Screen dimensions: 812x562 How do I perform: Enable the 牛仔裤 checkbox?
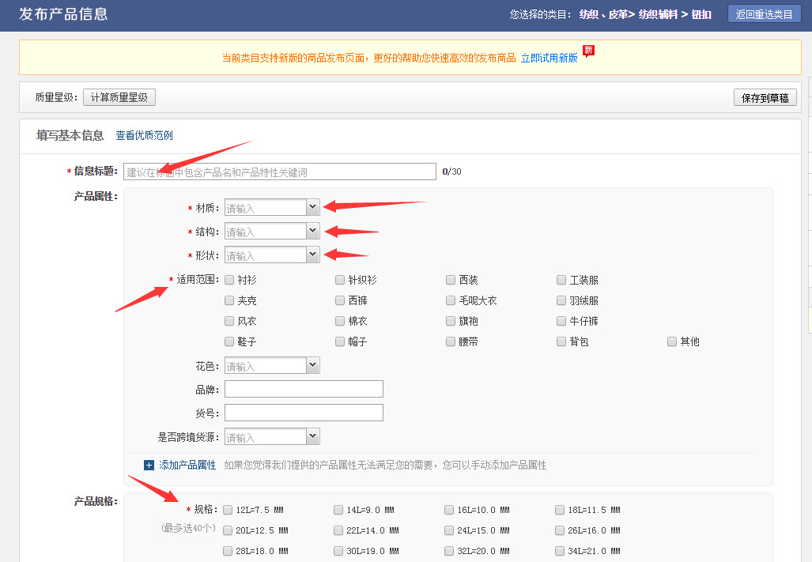coord(561,321)
